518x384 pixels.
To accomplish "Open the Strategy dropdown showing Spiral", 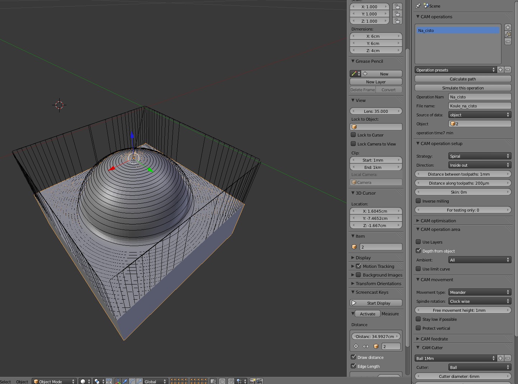I will tap(480, 156).
